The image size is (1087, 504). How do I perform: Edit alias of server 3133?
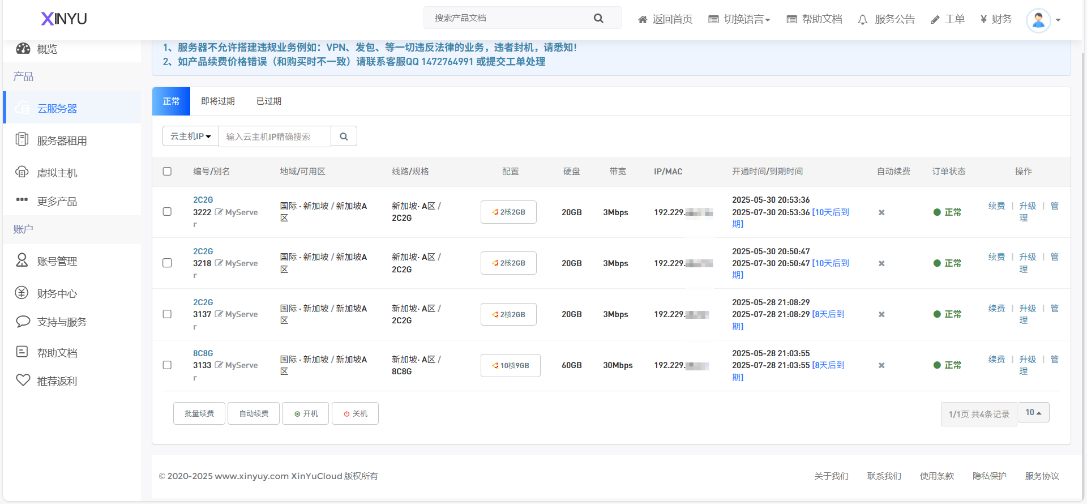click(219, 365)
